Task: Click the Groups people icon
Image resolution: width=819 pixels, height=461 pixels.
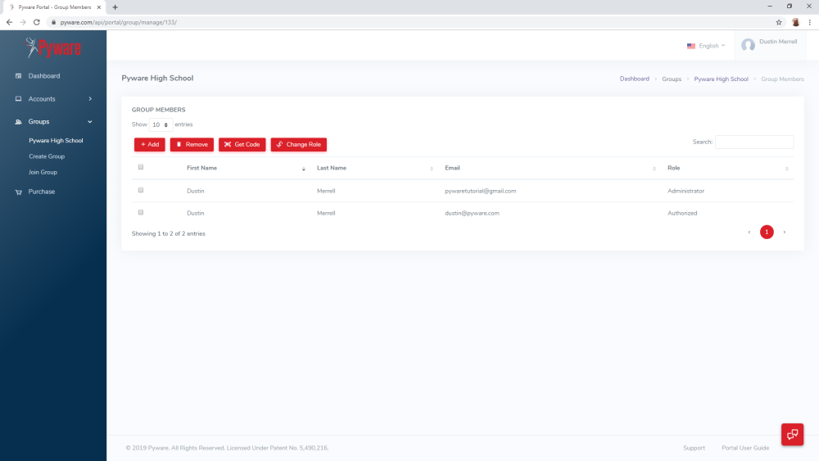Action: [18, 122]
